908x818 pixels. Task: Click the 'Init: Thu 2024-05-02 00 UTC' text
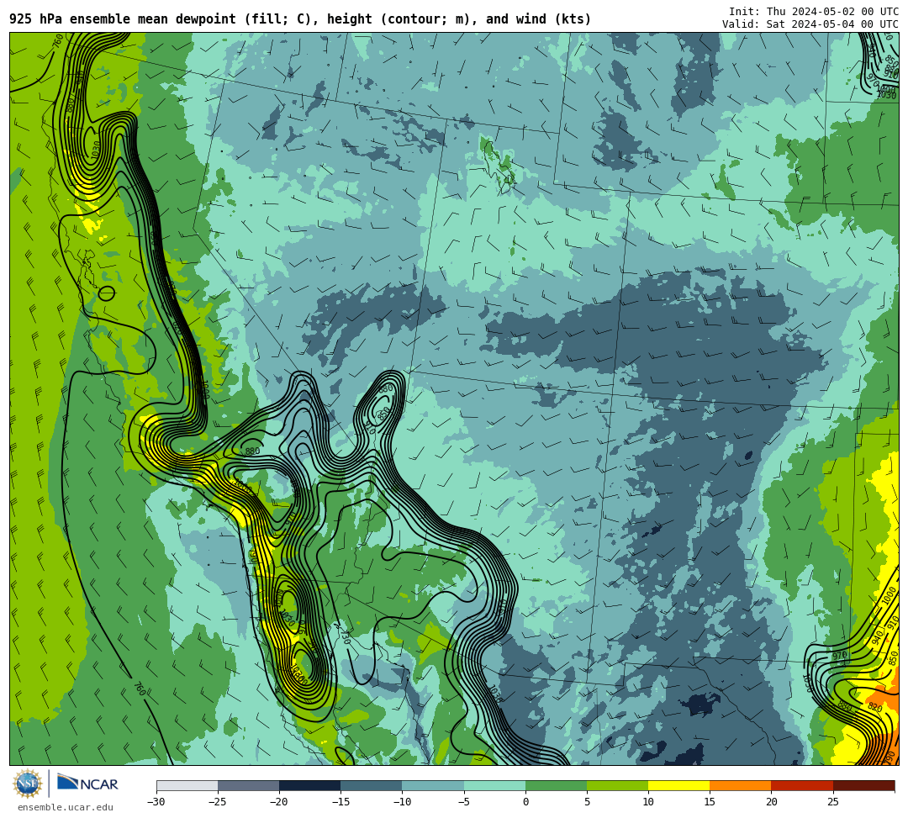pyautogui.click(x=814, y=12)
